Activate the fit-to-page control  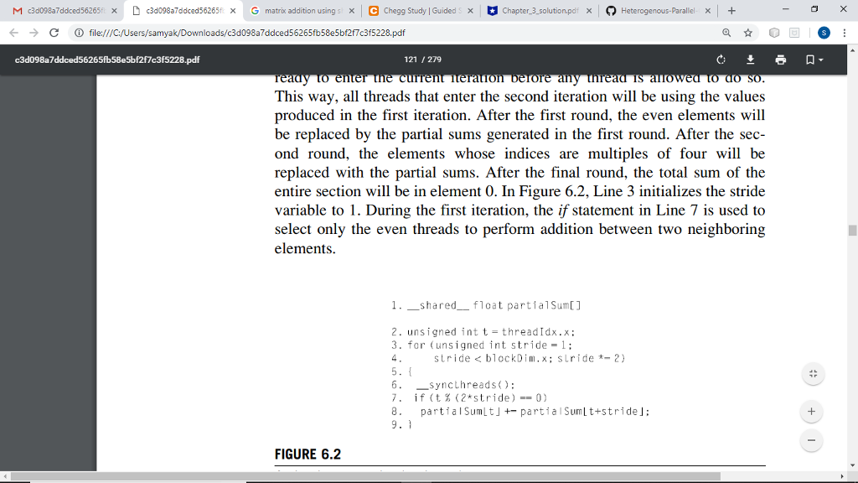810,373
